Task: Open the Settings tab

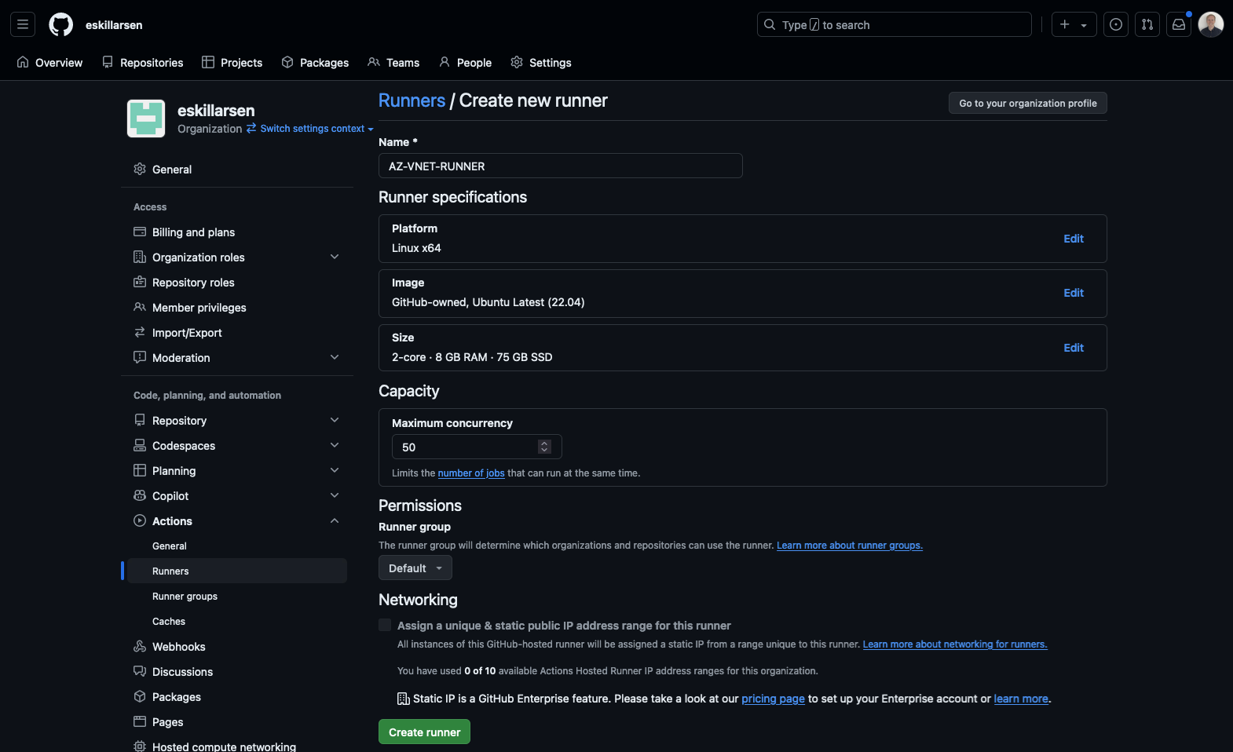Action: click(x=541, y=62)
